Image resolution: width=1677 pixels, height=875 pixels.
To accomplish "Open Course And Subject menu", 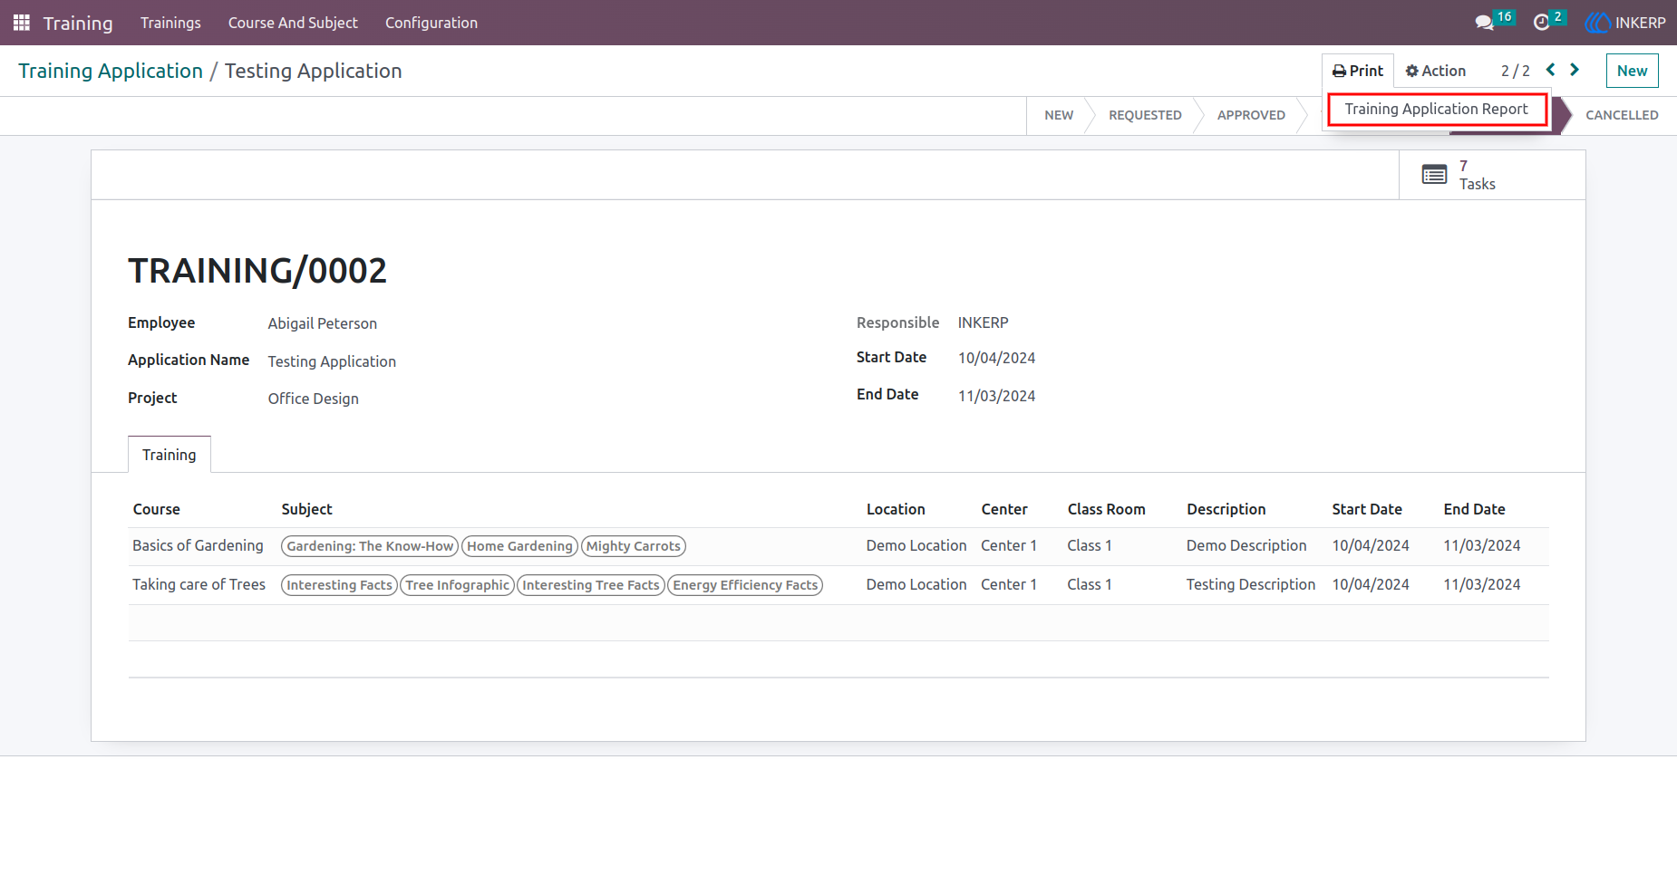I will coord(293,23).
